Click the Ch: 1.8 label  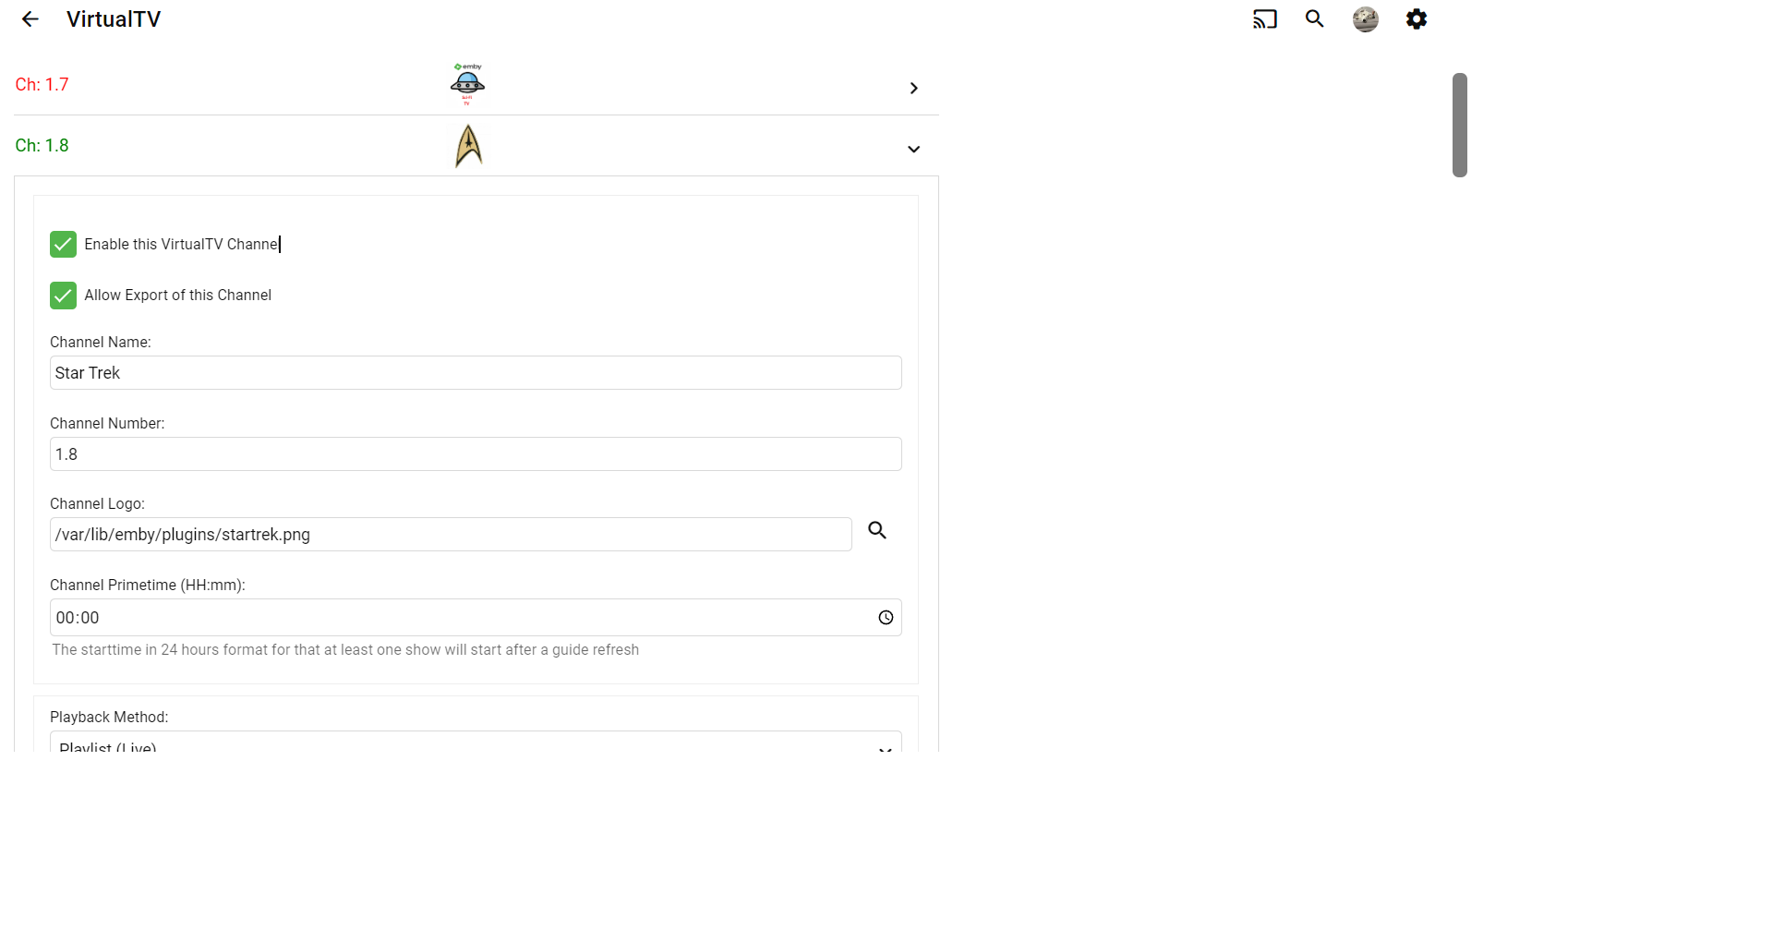point(42,146)
